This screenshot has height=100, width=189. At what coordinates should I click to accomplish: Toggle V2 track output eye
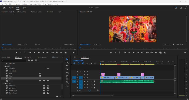pyautogui.click(x=88, y=75)
